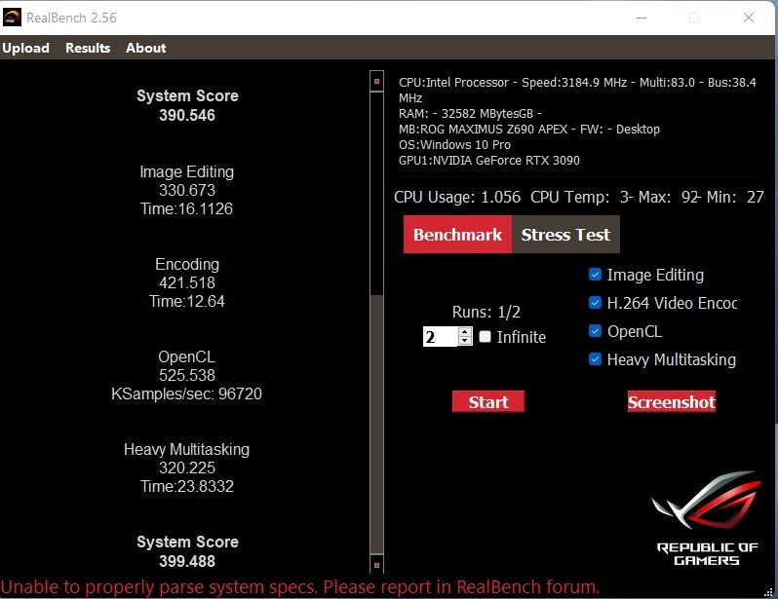The height and width of the screenshot is (599, 778).
Task: Switch to the Stress Test tab
Action: point(565,235)
